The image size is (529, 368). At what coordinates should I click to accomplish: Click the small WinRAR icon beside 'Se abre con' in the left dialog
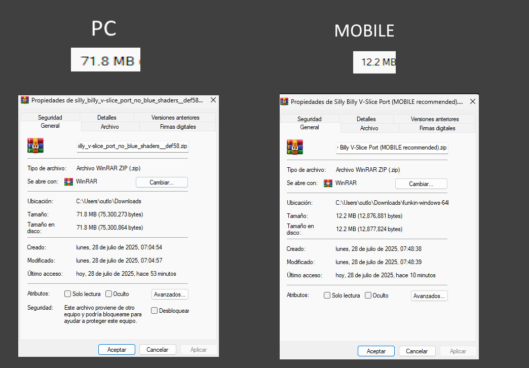pos(69,182)
